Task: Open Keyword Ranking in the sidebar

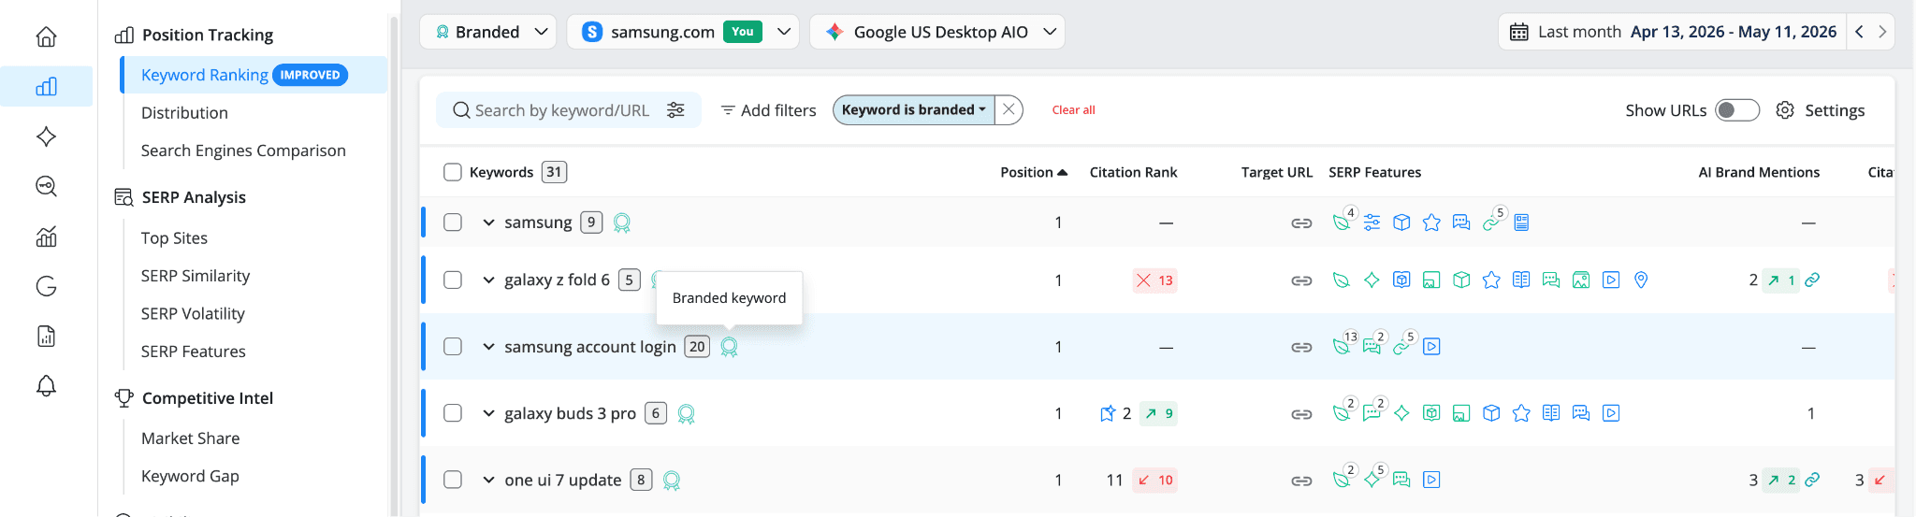Action: point(254,75)
